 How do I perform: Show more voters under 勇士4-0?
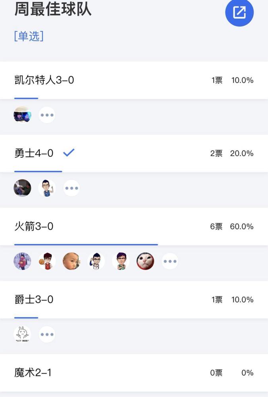(71, 188)
